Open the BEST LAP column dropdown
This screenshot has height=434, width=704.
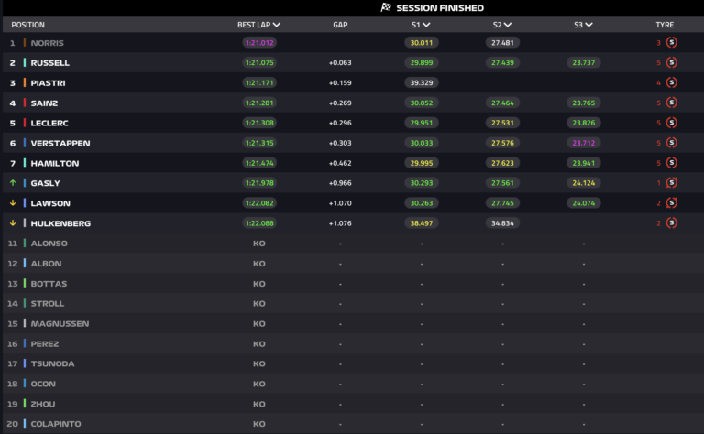pyautogui.click(x=277, y=25)
